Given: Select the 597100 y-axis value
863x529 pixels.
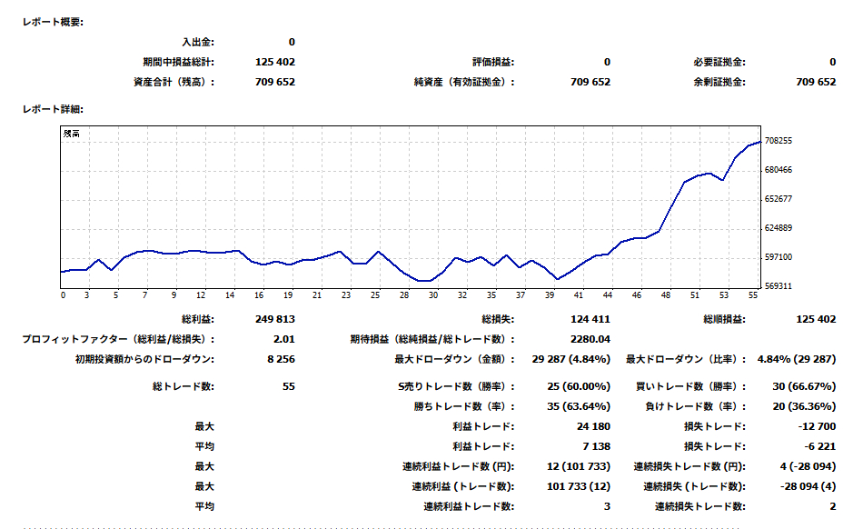Looking at the screenshot, I should (x=779, y=257).
